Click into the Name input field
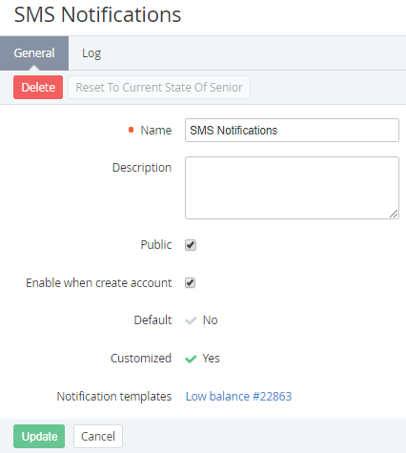This screenshot has width=406, height=453. pos(292,131)
